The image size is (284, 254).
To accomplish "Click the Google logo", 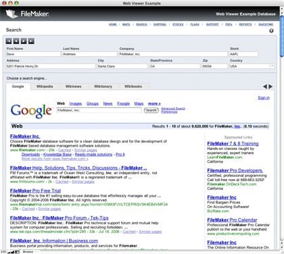I will (31, 111).
